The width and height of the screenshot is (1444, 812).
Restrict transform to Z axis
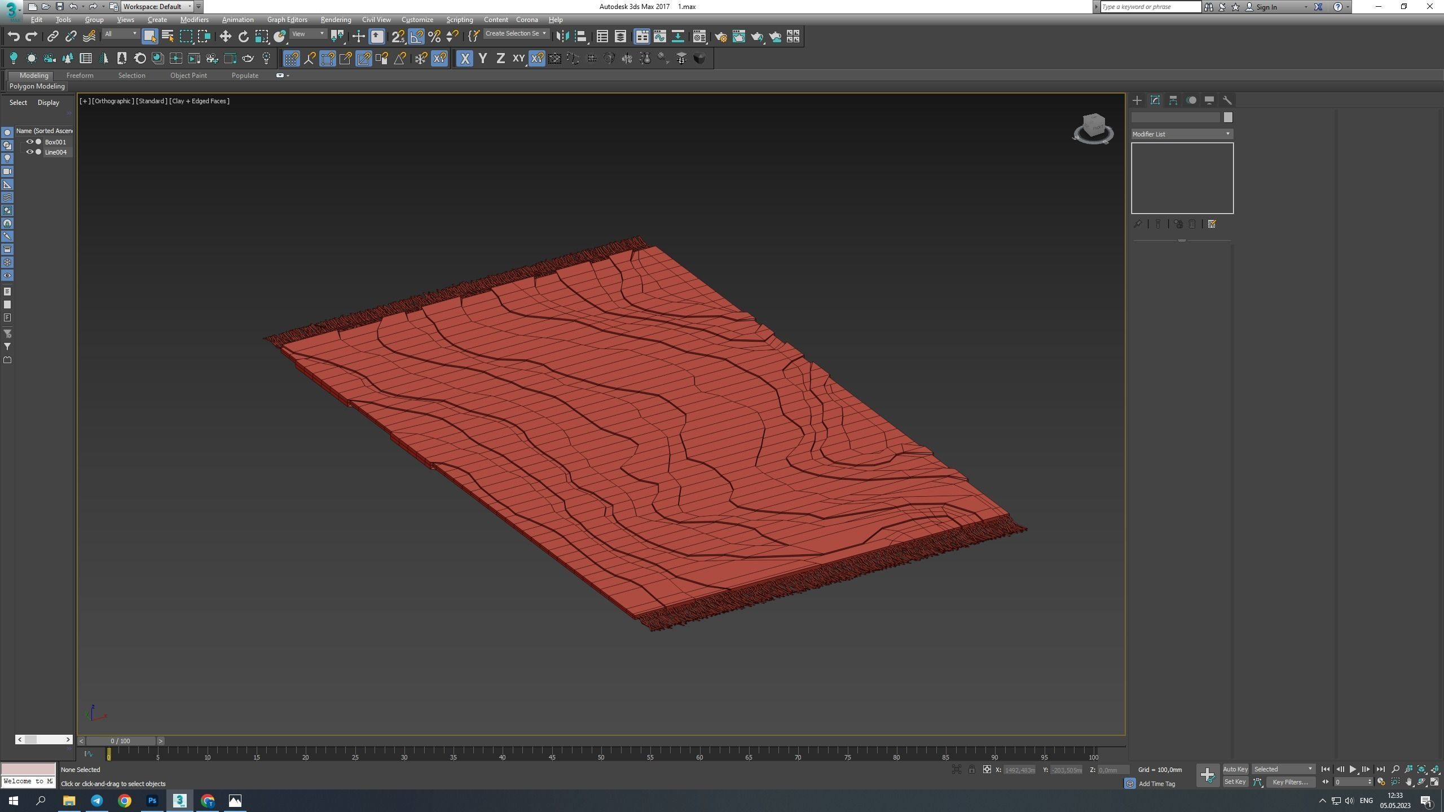pyautogui.click(x=500, y=59)
